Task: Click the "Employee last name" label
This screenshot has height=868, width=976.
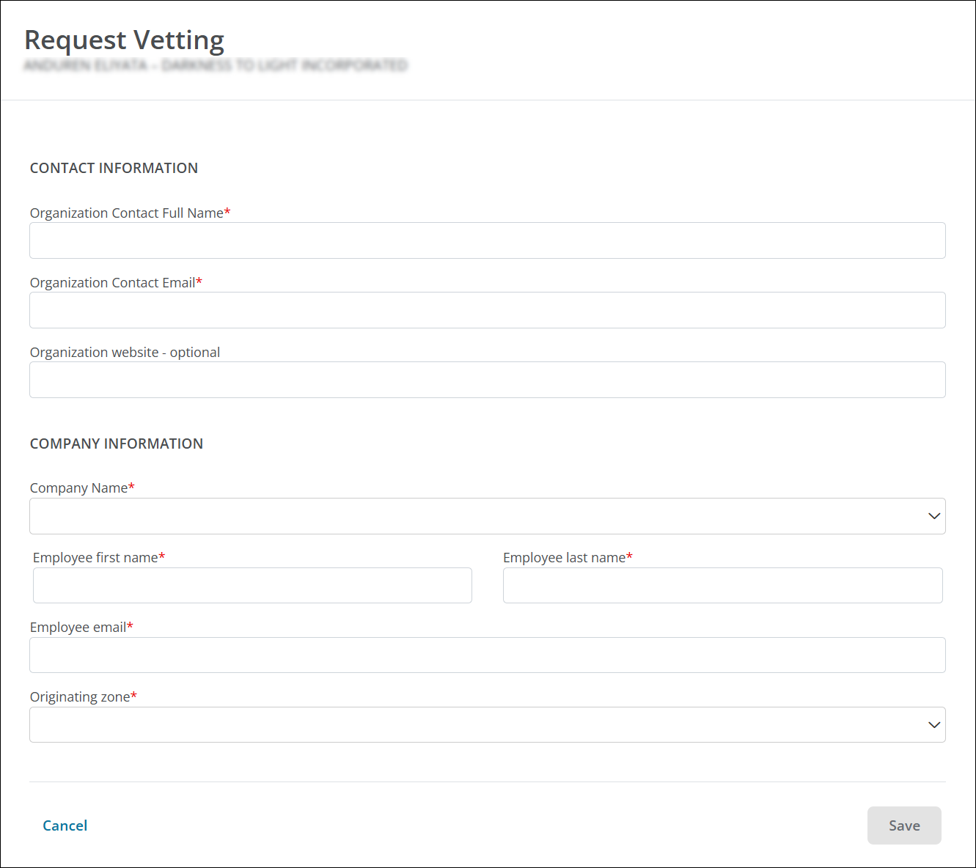Action: click(564, 558)
